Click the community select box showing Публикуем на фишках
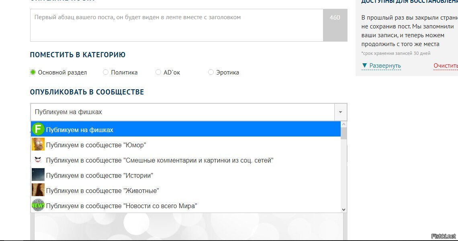Viewport: 458px width, 241px height. (x=189, y=112)
